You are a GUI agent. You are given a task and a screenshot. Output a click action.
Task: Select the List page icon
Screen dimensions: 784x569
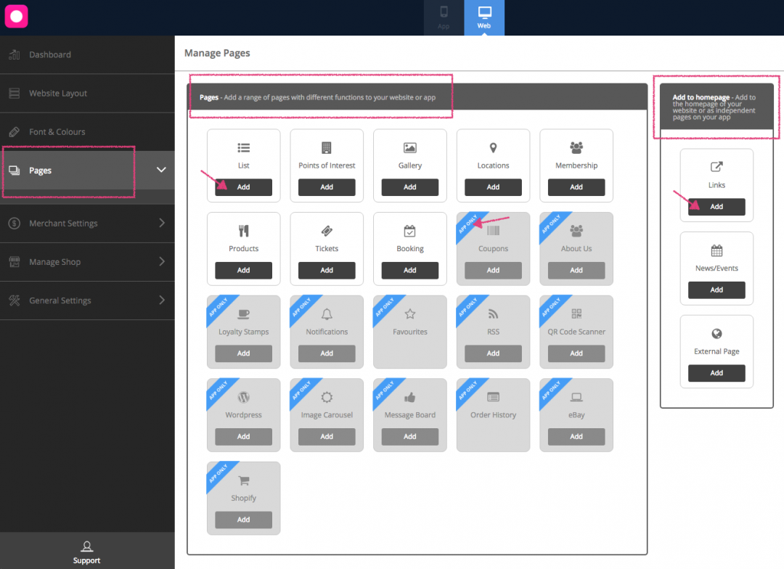point(243,147)
